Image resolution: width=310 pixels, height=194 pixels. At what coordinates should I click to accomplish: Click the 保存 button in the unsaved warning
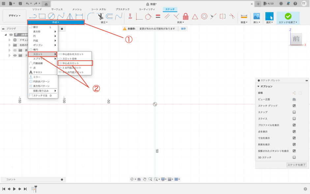[183, 29]
